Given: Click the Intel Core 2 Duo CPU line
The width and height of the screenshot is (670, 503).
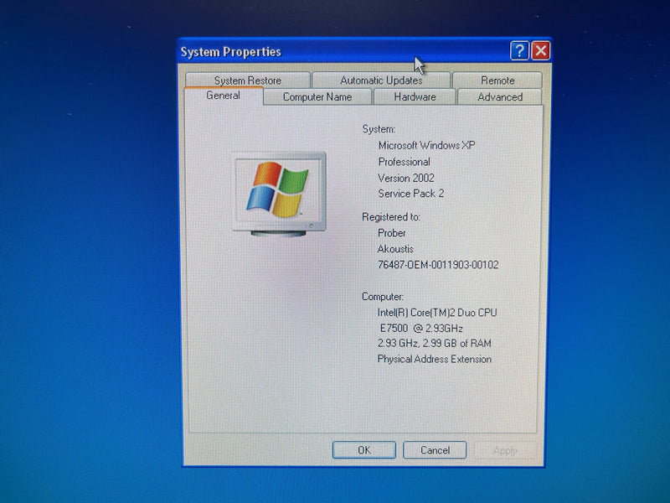Looking at the screenshot, I should click(436, 313).
